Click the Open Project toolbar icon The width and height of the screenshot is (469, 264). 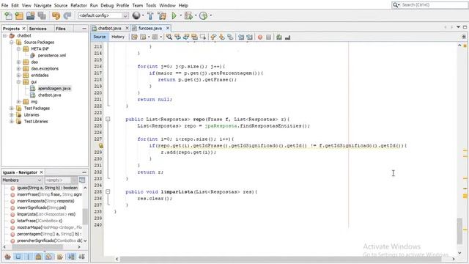(x=30, y=15)
